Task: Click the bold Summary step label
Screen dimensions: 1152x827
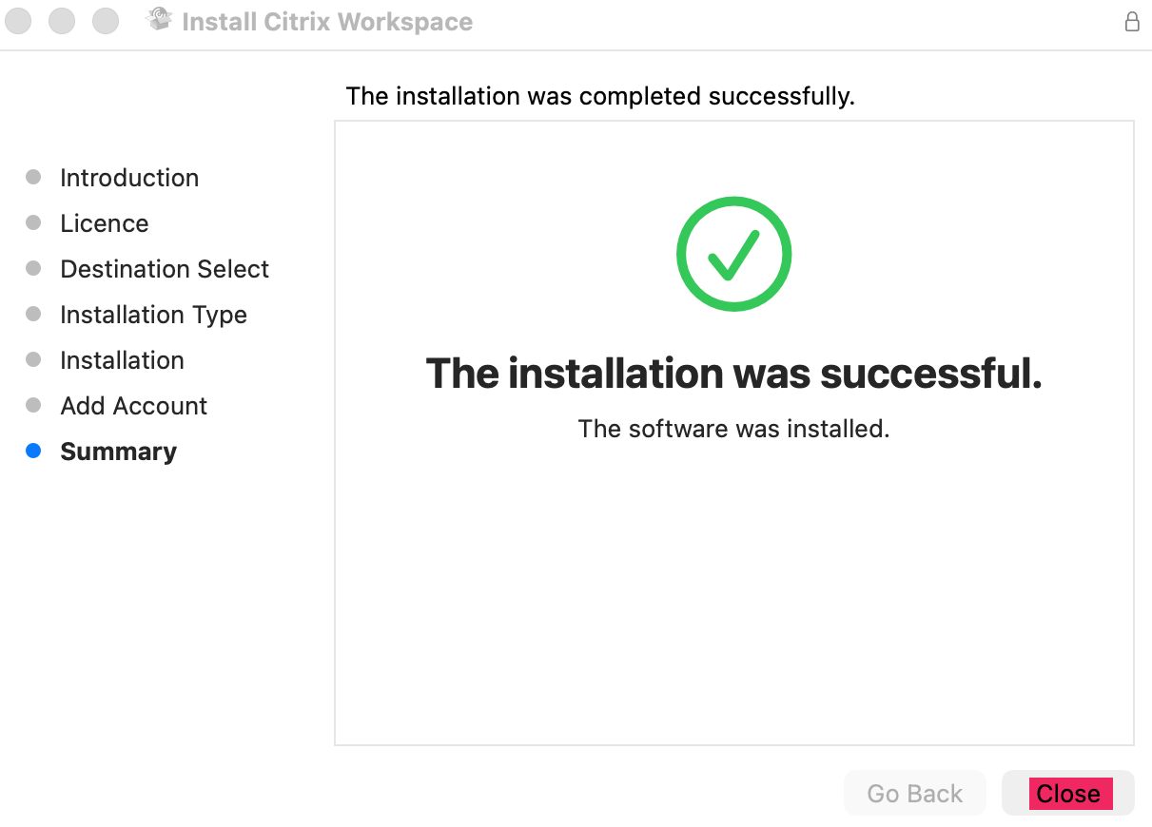Action: 119,452
